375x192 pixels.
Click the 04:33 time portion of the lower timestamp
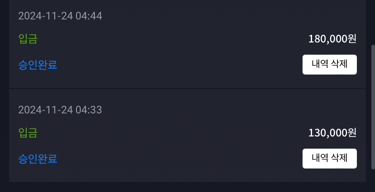[89, 110]
